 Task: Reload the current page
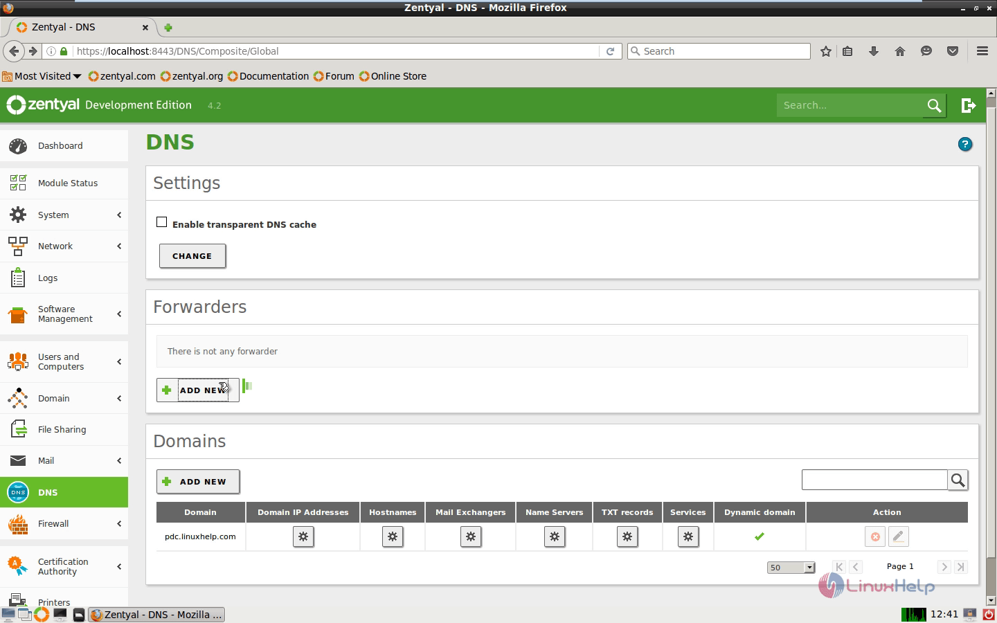pos(610,51)
